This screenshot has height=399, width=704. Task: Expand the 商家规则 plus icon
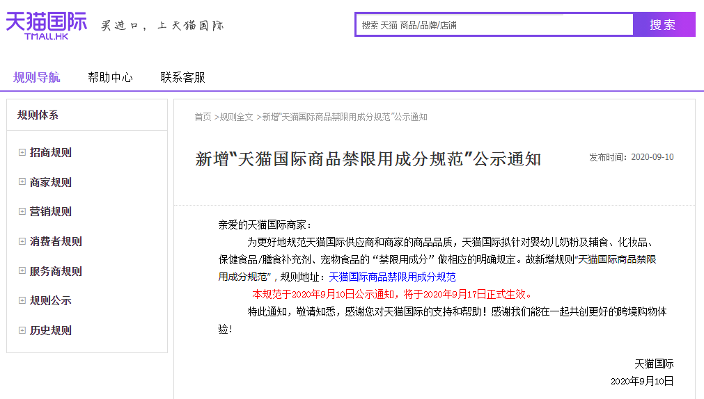point(22,182)
